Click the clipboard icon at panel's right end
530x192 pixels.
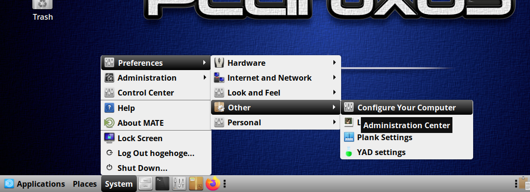[524, 184]
